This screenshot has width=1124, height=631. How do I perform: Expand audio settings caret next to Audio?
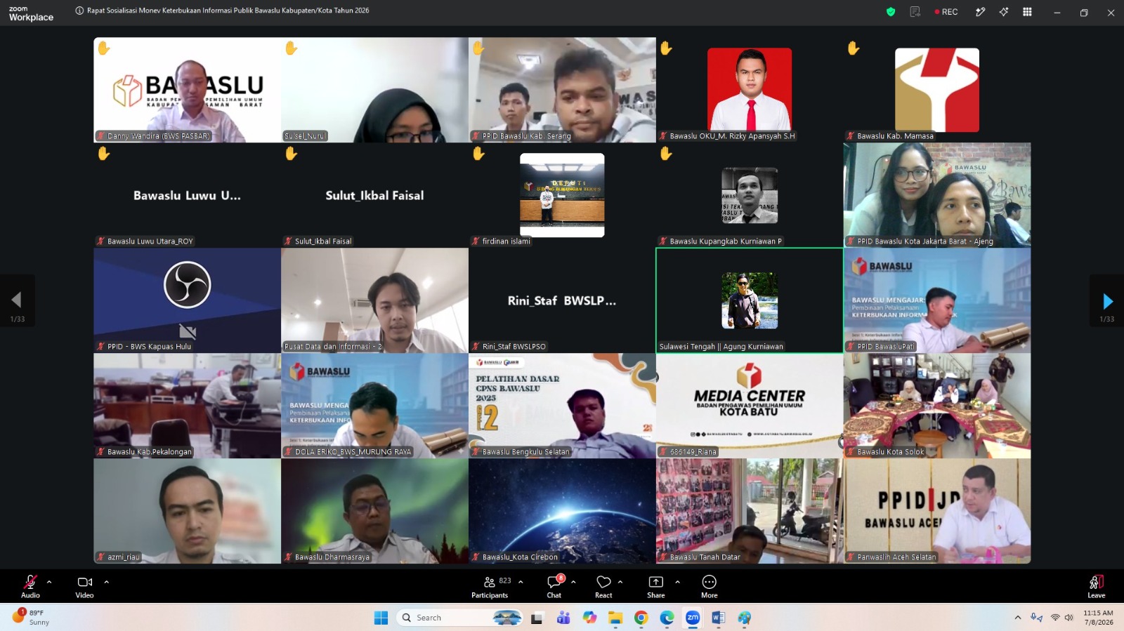49,582
